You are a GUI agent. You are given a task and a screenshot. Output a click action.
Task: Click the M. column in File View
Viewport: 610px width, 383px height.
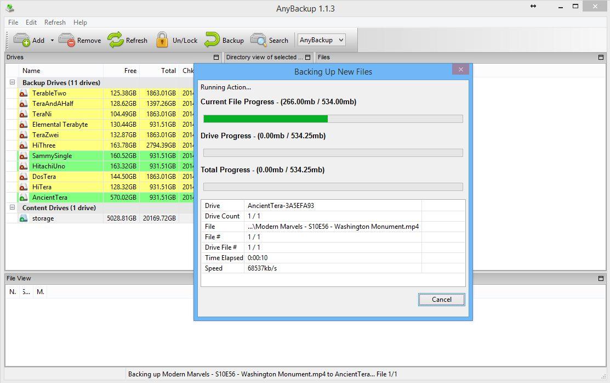tap(40, 291)
